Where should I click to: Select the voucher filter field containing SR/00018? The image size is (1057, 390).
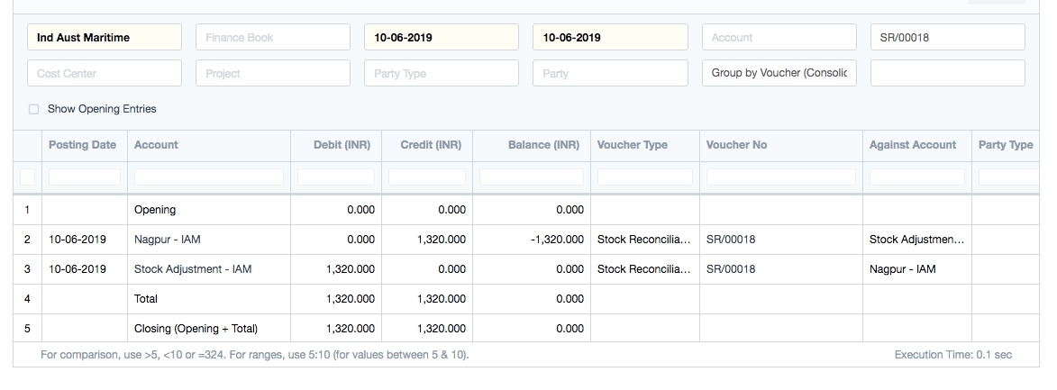[947, 38]
